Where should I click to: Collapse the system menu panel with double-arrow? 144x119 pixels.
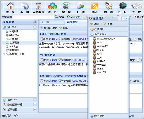click(35, 22)
